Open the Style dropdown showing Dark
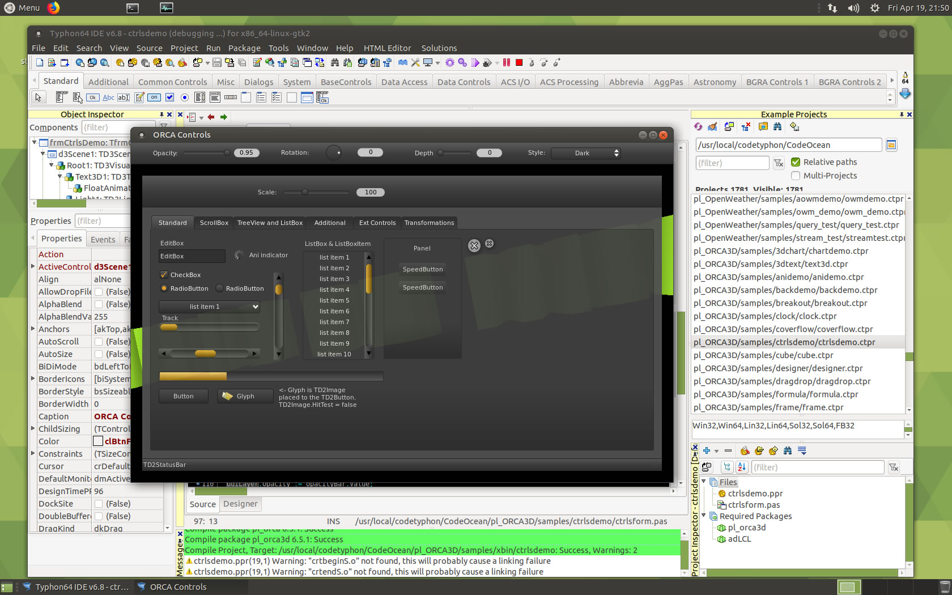This screenshot has height=595, width=952. tap(586, 153)
